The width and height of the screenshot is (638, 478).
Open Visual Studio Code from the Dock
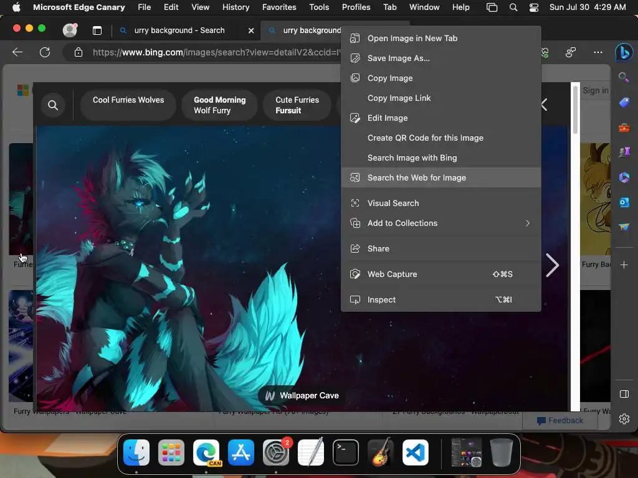pos(416,452)
